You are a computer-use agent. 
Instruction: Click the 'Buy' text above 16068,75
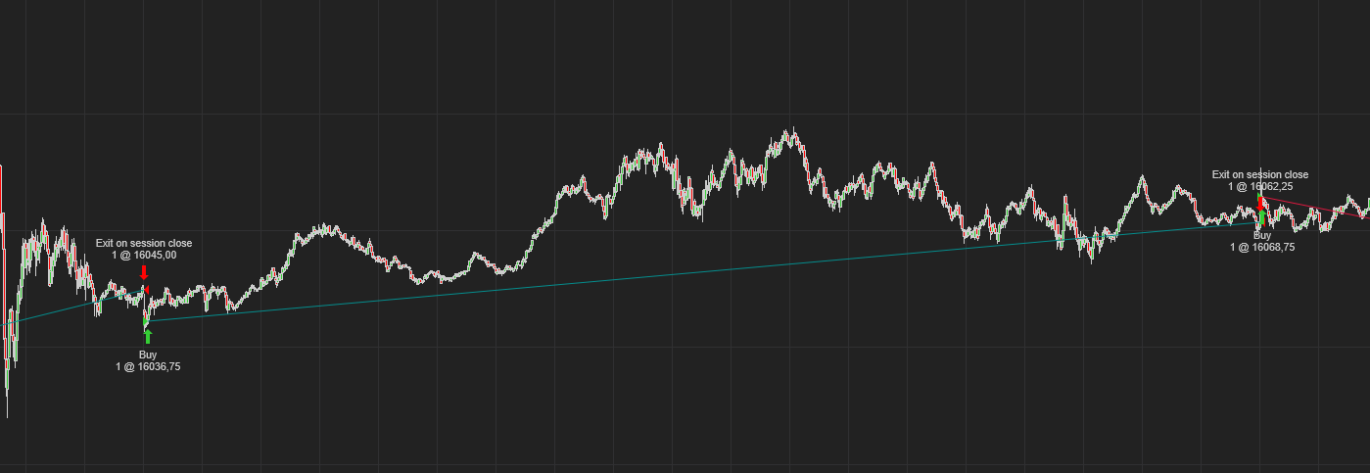(1262, 236)
